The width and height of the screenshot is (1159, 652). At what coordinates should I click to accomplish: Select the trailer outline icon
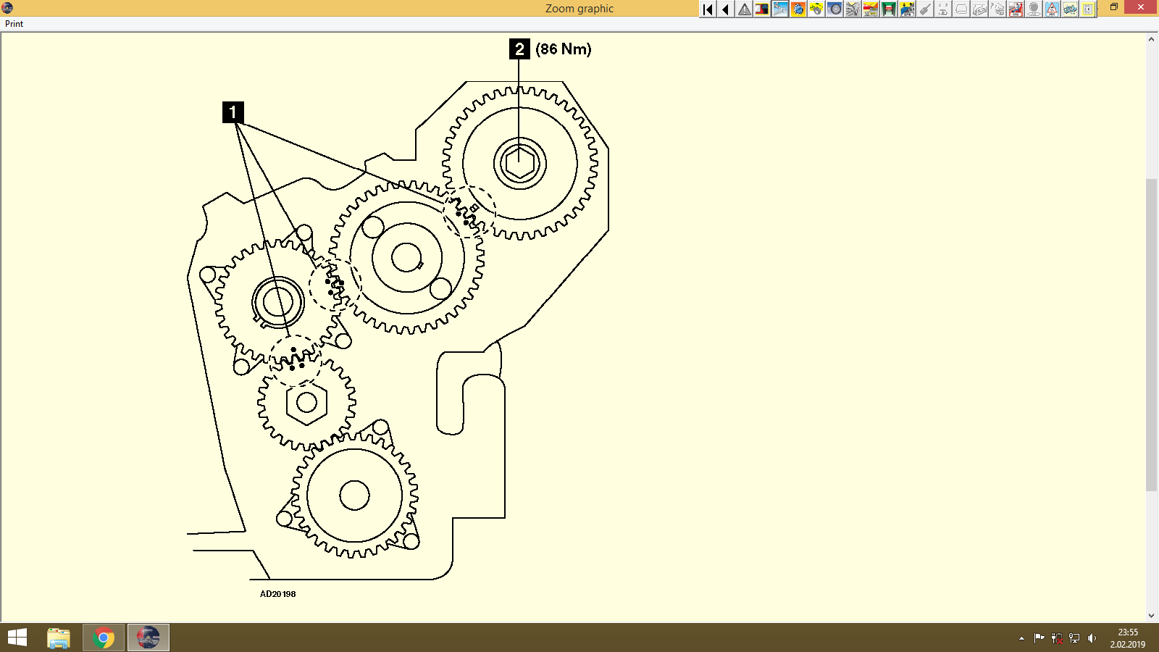tap(960, 9)
